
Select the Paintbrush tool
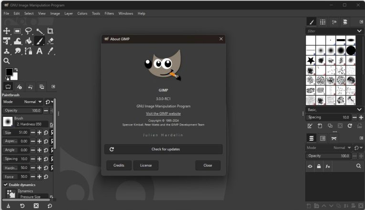pyautogui.click(x=39, y=41)
